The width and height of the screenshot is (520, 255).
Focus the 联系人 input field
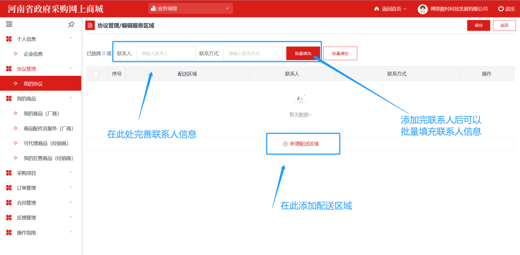coord(166,53)
